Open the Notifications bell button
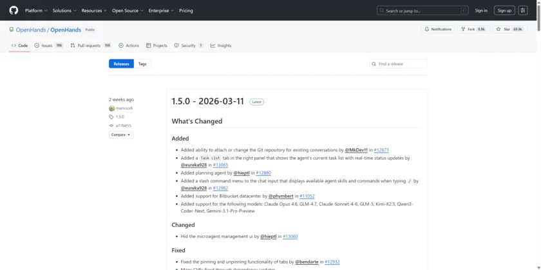The width and height of the screenshot is (541, 270). [438, 29]
